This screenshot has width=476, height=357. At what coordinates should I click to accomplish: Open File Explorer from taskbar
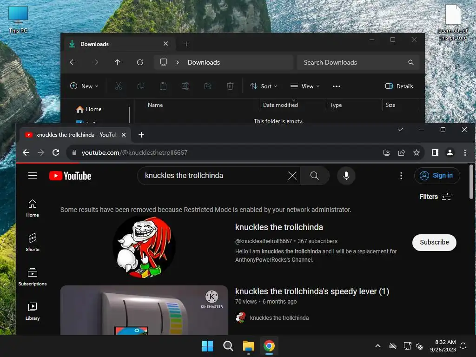[x=249, y=346]
